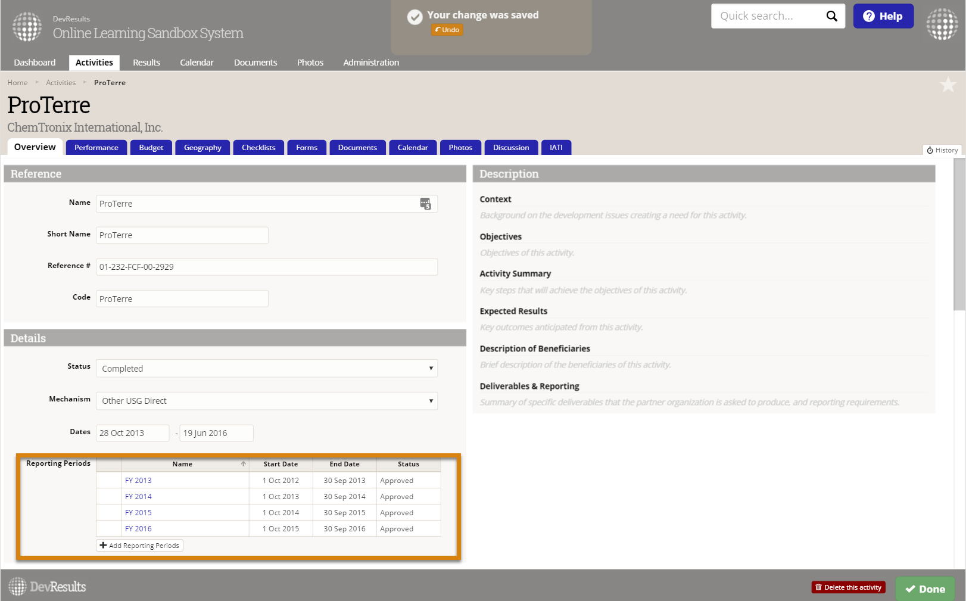
Task: Click the End Date column header
Action: coord(345,464)
